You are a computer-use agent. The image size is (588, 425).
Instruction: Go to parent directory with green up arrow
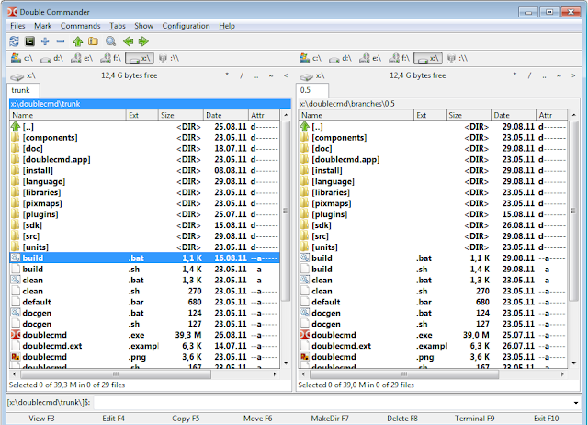77,41
